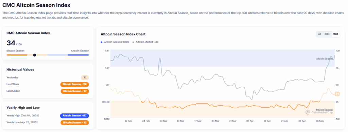The image size is (348, 132).
Task: Click the black season index slider knob
Action: click(x=34, y=55)
